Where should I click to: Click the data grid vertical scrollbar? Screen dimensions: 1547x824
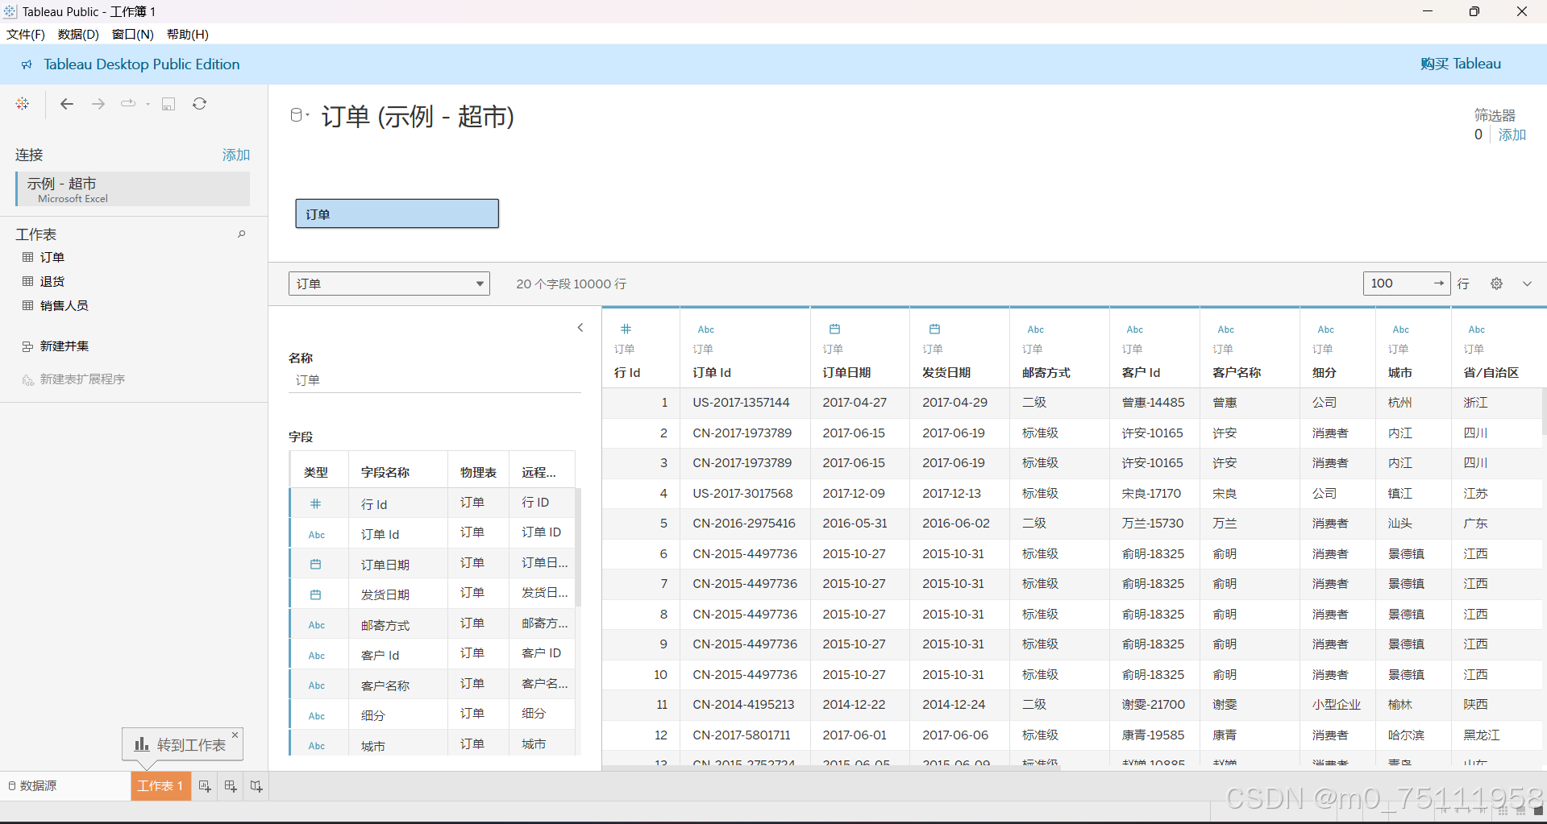pos(1544,412)
